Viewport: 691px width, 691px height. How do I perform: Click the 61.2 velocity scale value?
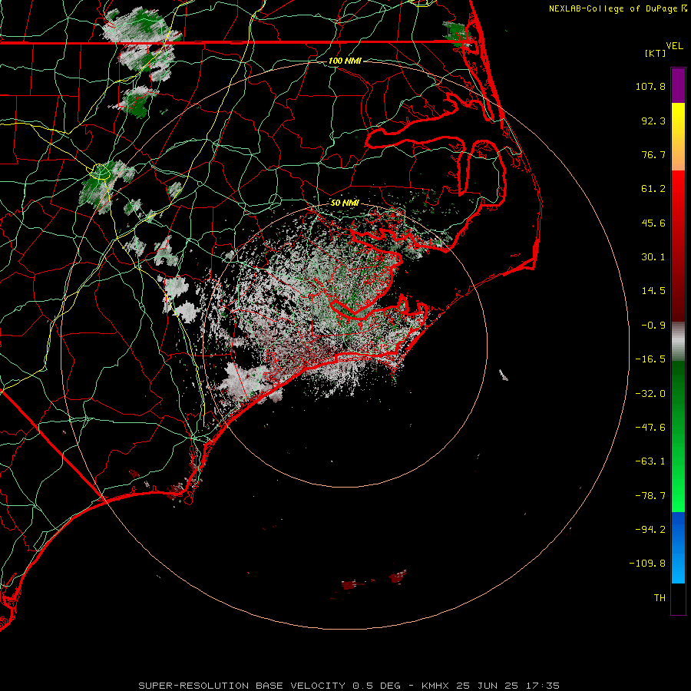point(653,189)
